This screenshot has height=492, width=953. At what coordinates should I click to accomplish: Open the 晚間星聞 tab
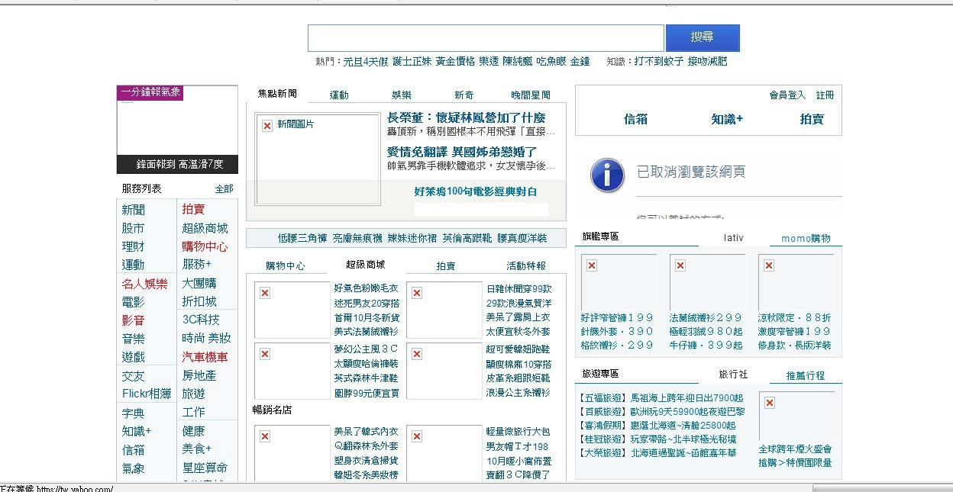(x=531, y=95)
